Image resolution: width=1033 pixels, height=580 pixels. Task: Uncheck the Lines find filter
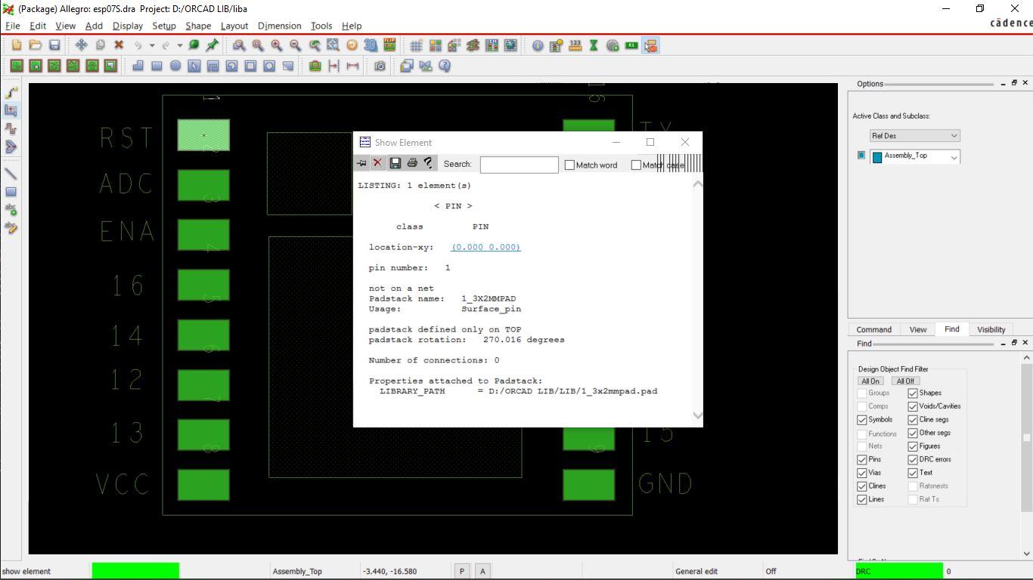862,499
